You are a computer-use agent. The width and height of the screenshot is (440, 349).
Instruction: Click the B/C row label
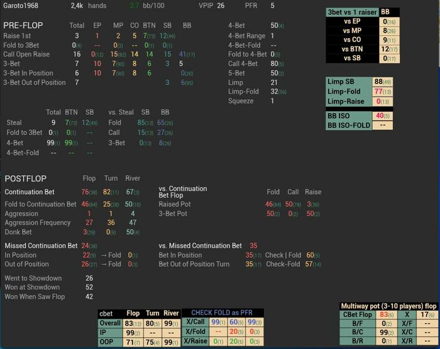357,332
